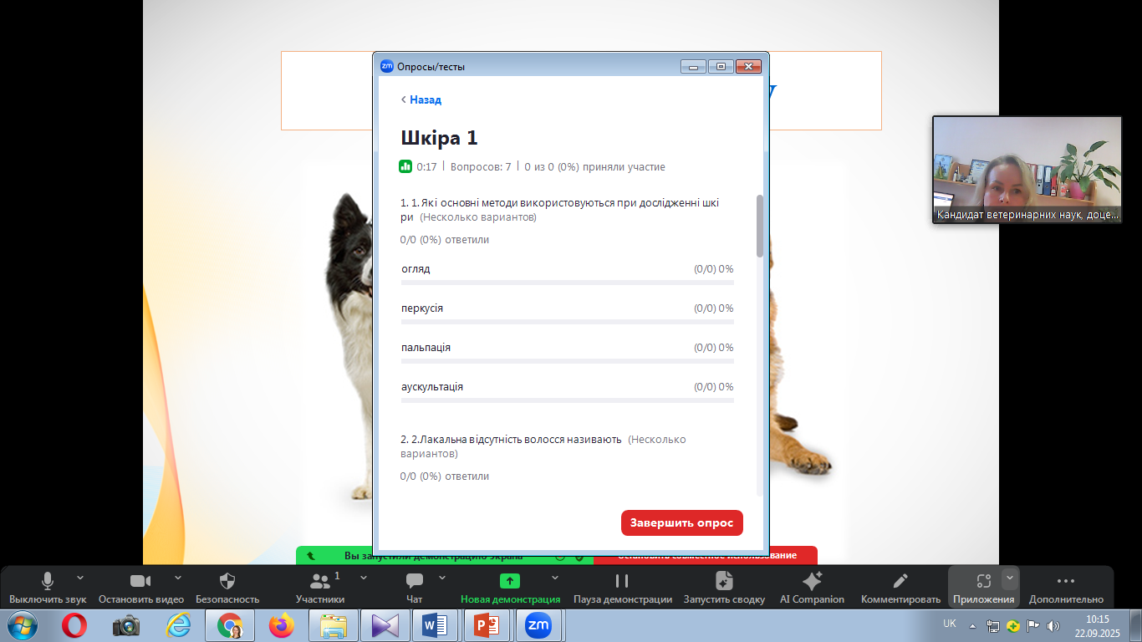1142x642 pixels.
Task: Click the огляд answer result bar
Action: click(x=568, y=283)
